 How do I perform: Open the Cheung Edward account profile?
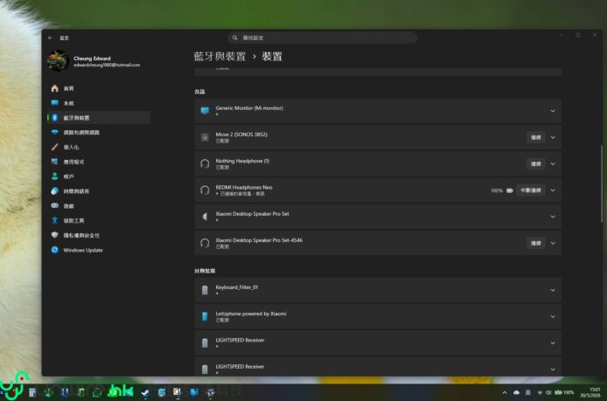[94, 61]
